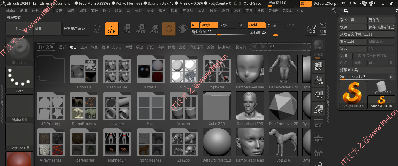Click the focal shift brush cursor icon

312,29
